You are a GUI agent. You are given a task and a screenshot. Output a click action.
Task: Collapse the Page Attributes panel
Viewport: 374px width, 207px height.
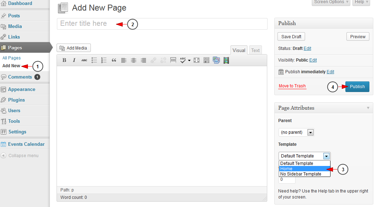368,108
